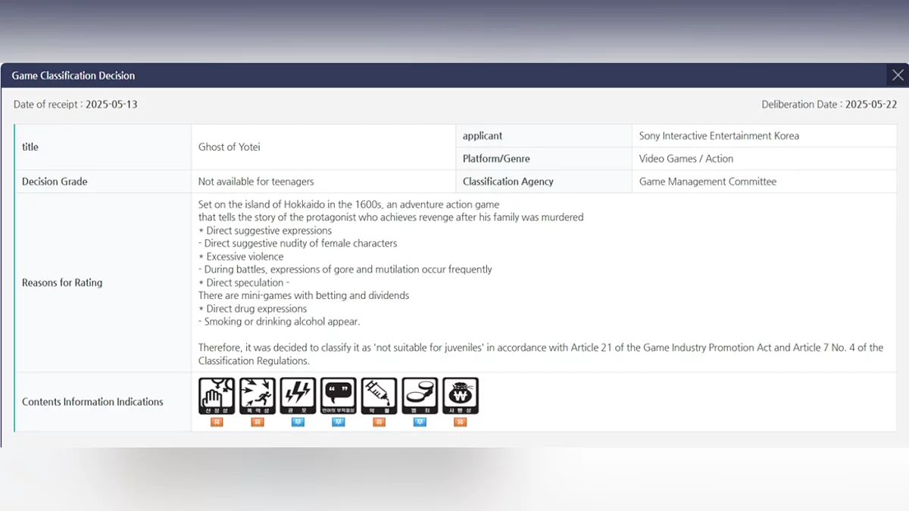
Task: Click the sexuality content rating icon
Action: (217, 396)
